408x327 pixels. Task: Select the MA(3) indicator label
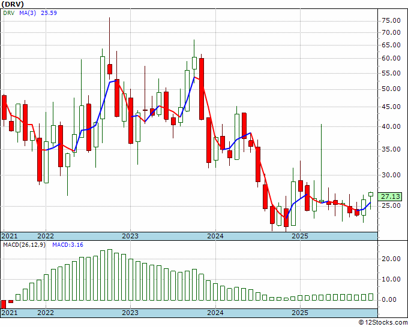click(x=28, y=13)
